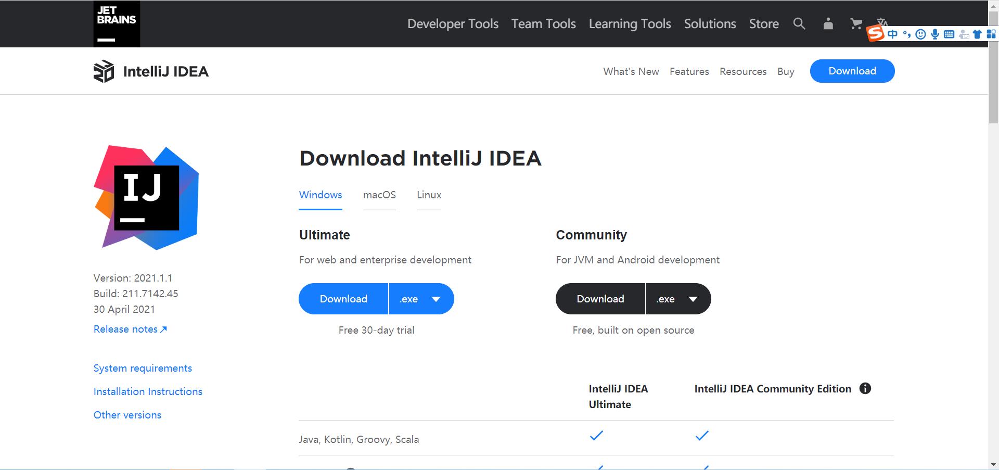
Task: Open the Sogou toolbox grid icon
Action: click(x=991, y=34)
